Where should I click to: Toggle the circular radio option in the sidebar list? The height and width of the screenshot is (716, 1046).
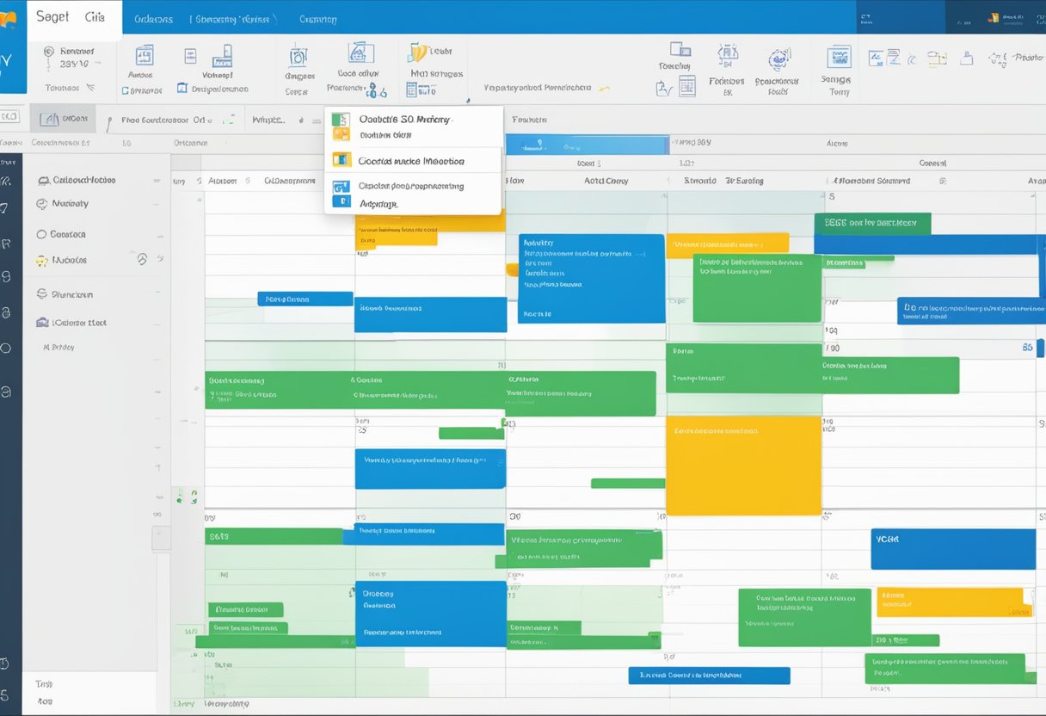pyautogui.click(x=41, y=234)
